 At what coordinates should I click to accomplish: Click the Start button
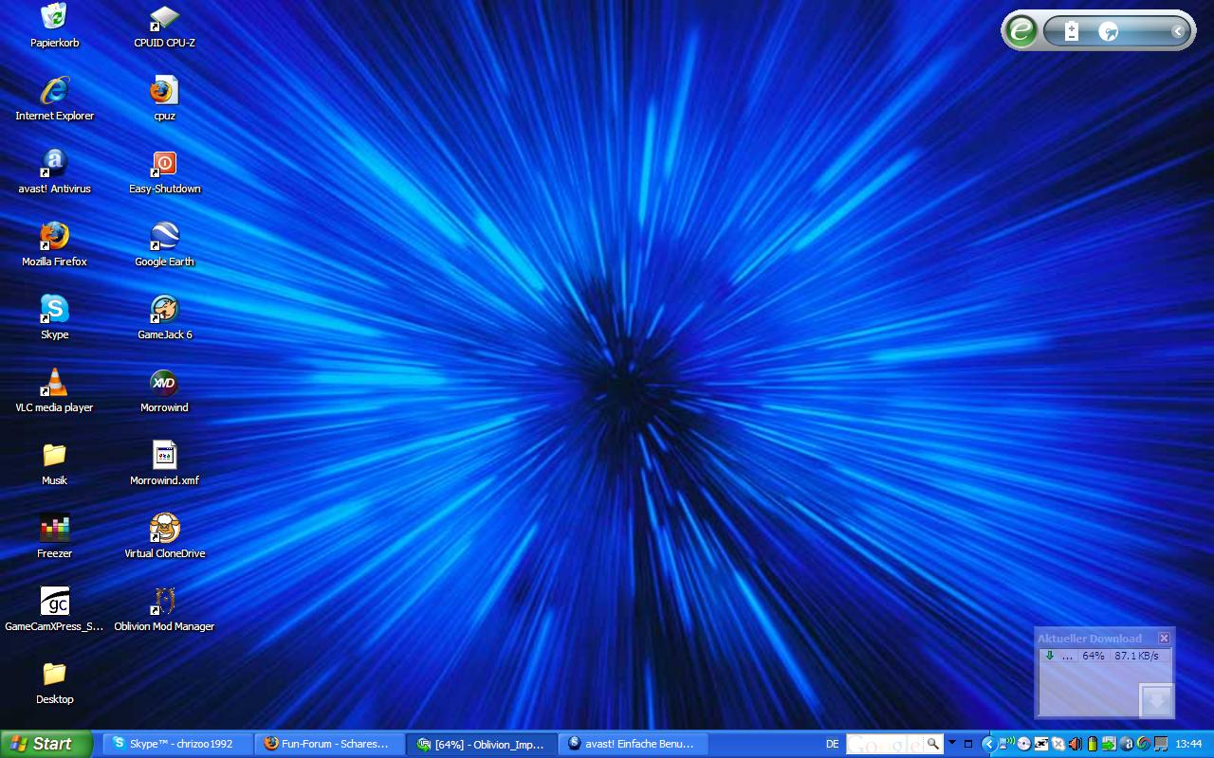(x=45, y=744)
